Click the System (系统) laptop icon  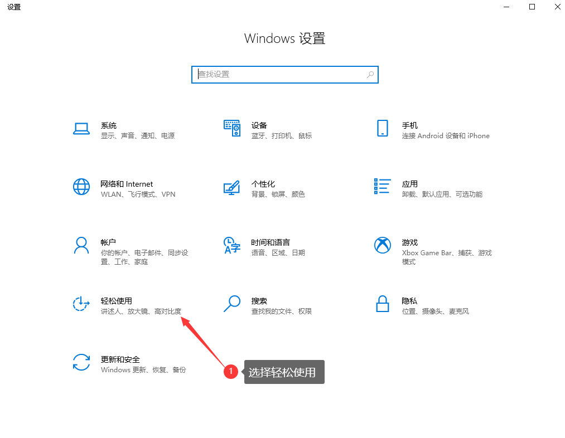point(81,129)
